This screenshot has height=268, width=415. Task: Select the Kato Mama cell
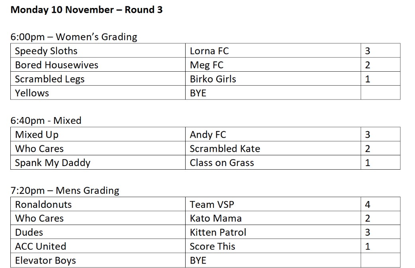click(216, 218)
